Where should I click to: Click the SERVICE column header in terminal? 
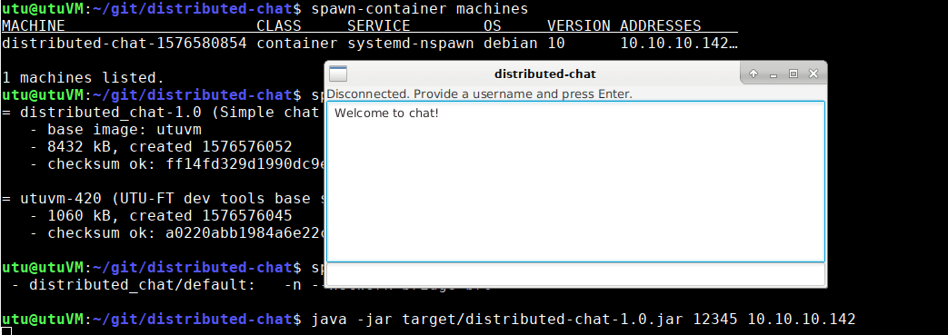(379, 26)
